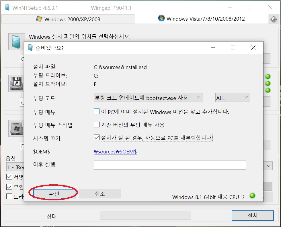Toggle 기존 버전의 부팅 메뉴 사용 checkbox

click(97, 125)
